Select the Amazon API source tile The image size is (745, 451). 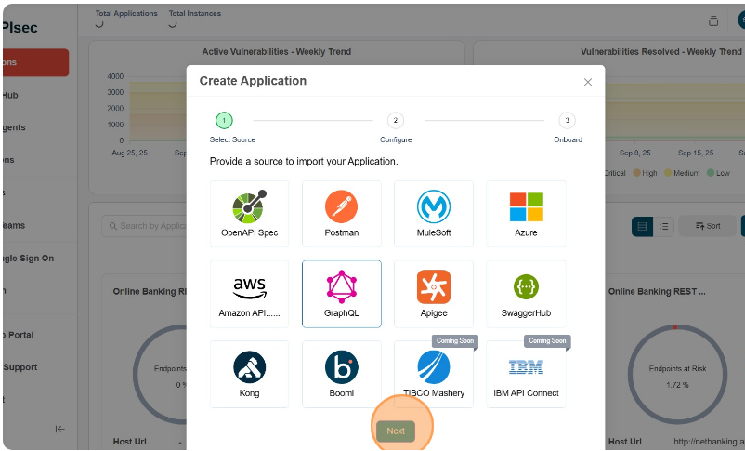249,294
